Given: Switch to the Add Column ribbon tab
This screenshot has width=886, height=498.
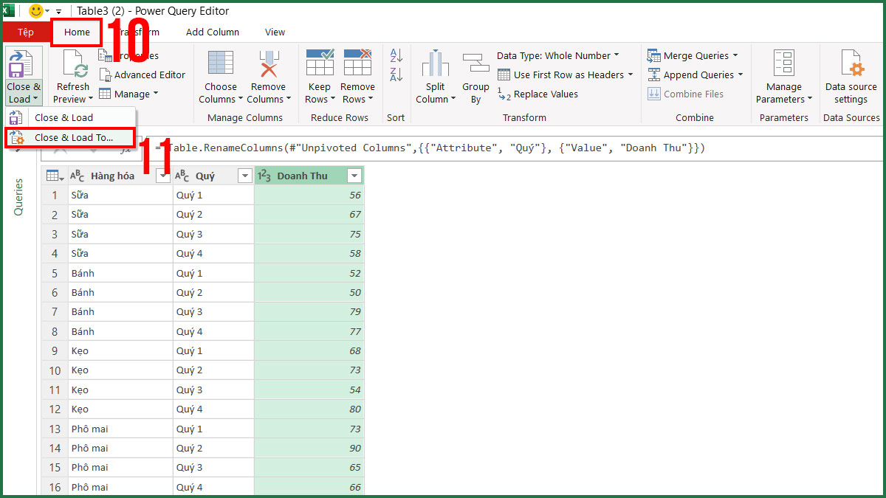Looking at the screenshot, I should click(x=213, y=32).
